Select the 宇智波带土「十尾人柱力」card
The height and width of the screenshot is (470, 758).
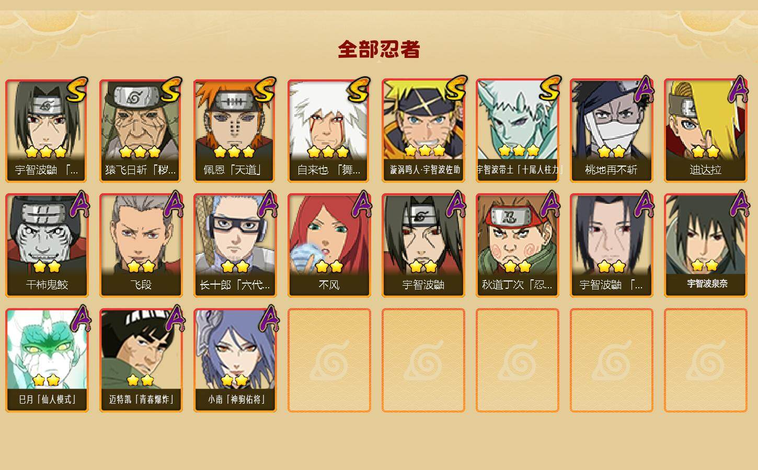click(517, 131)
